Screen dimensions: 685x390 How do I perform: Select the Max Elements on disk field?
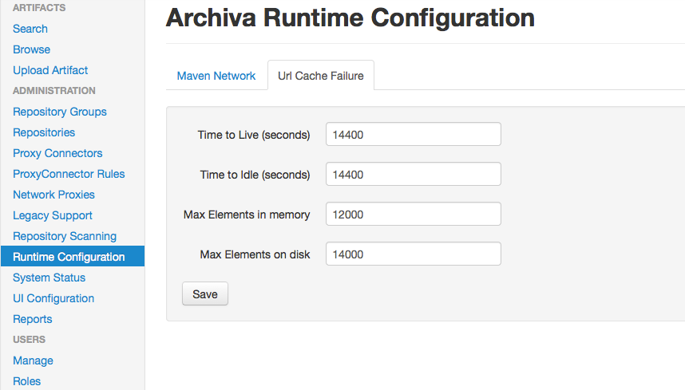tap(413, 254)
